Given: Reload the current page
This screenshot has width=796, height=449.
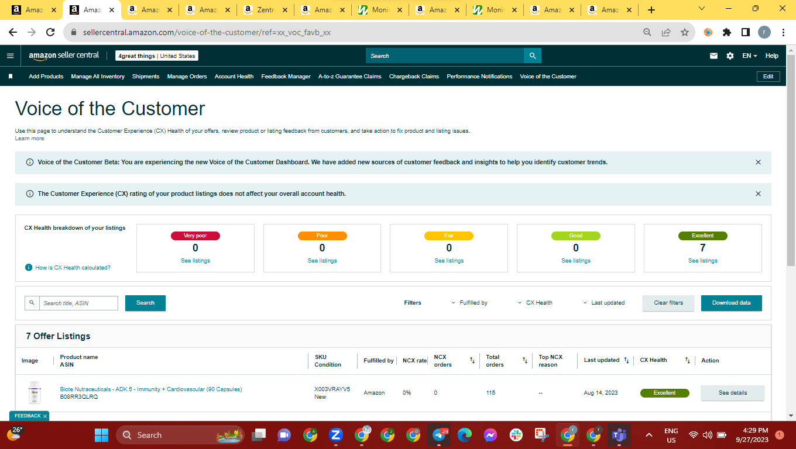Looking at the screenshot, I should (x=50, y=33).
